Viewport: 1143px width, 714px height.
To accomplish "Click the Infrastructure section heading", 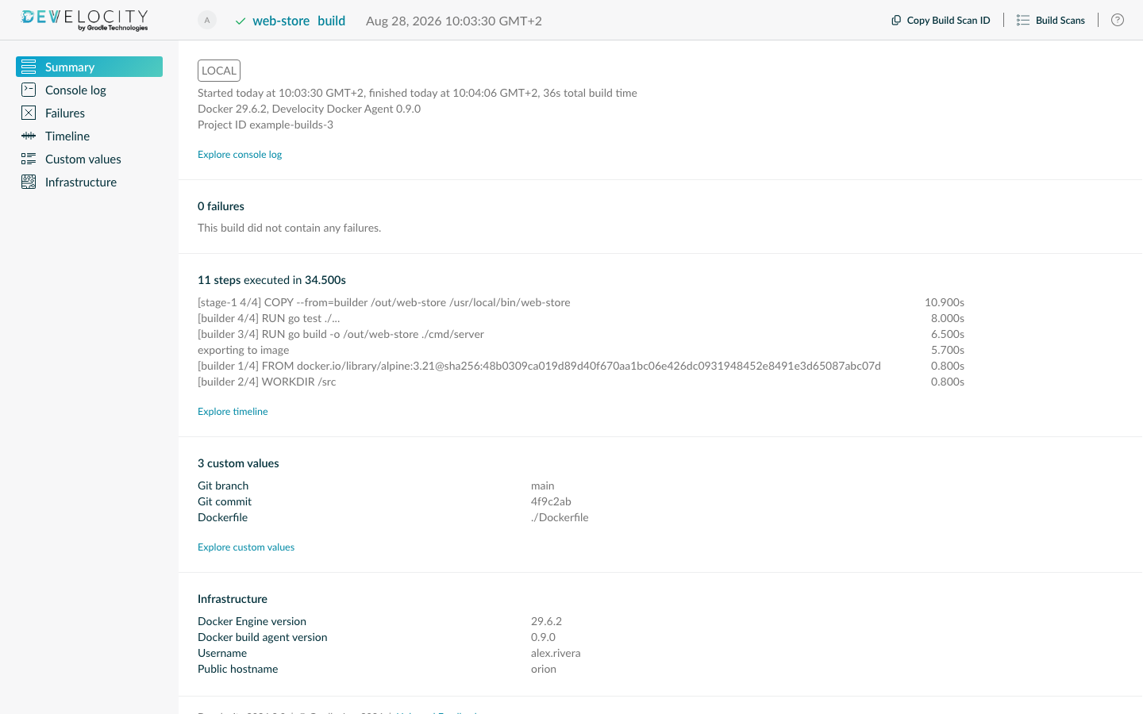I will [x=233, y=599].
